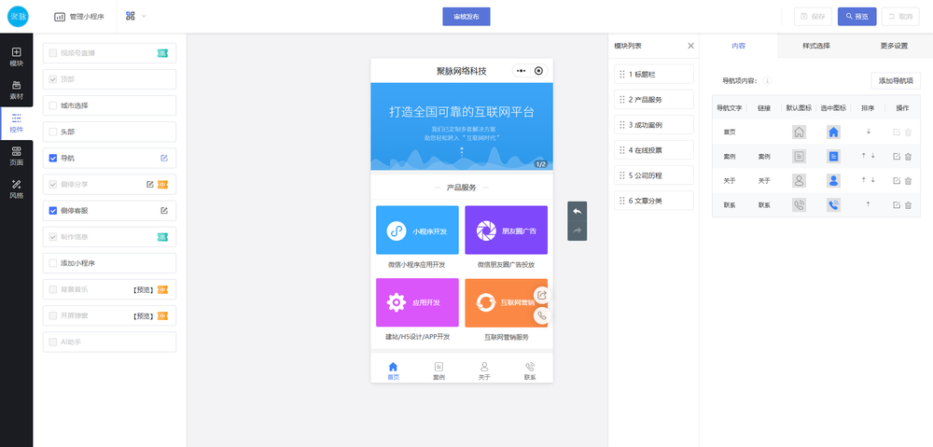
Task: Delete the 联系 navigation item
Action: [x=908, y=205]
